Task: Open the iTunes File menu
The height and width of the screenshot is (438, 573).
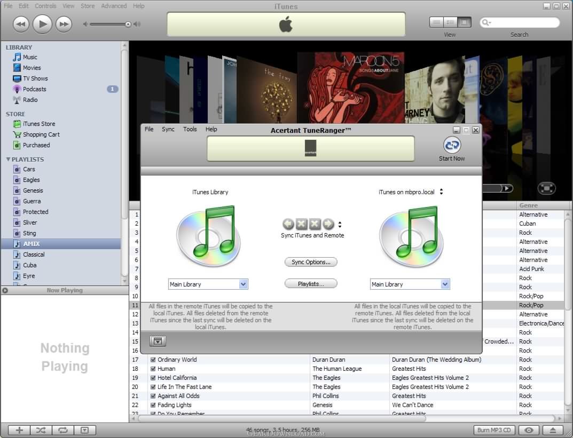Action: (x=8, y=6)
